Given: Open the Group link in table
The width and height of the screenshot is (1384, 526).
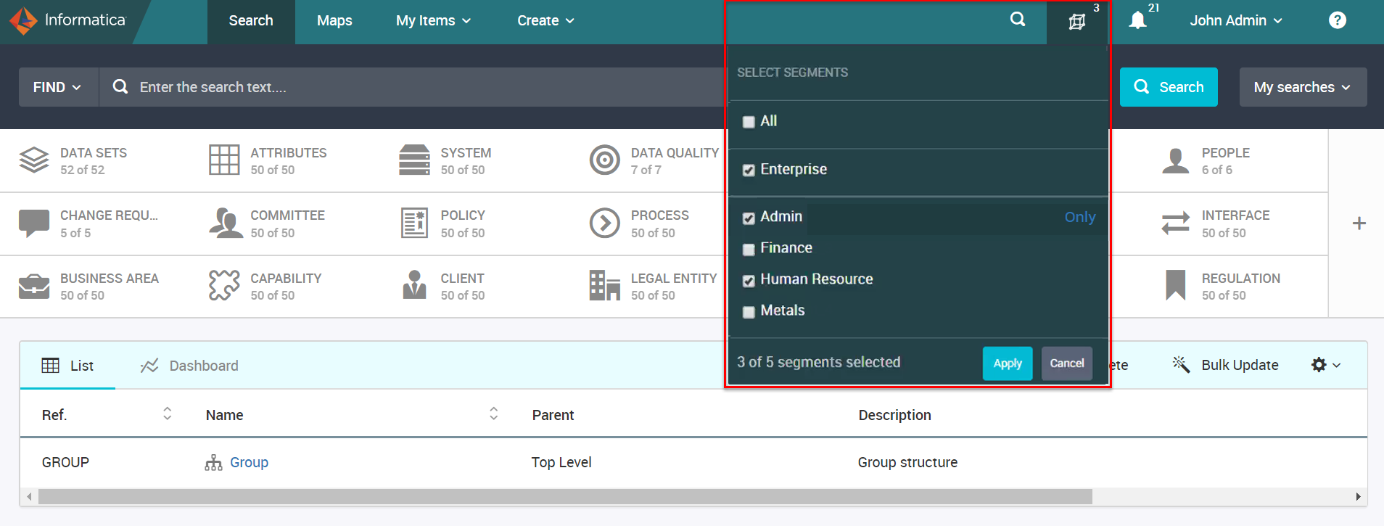Looking at the screenshot, I should tap(249, 462).
